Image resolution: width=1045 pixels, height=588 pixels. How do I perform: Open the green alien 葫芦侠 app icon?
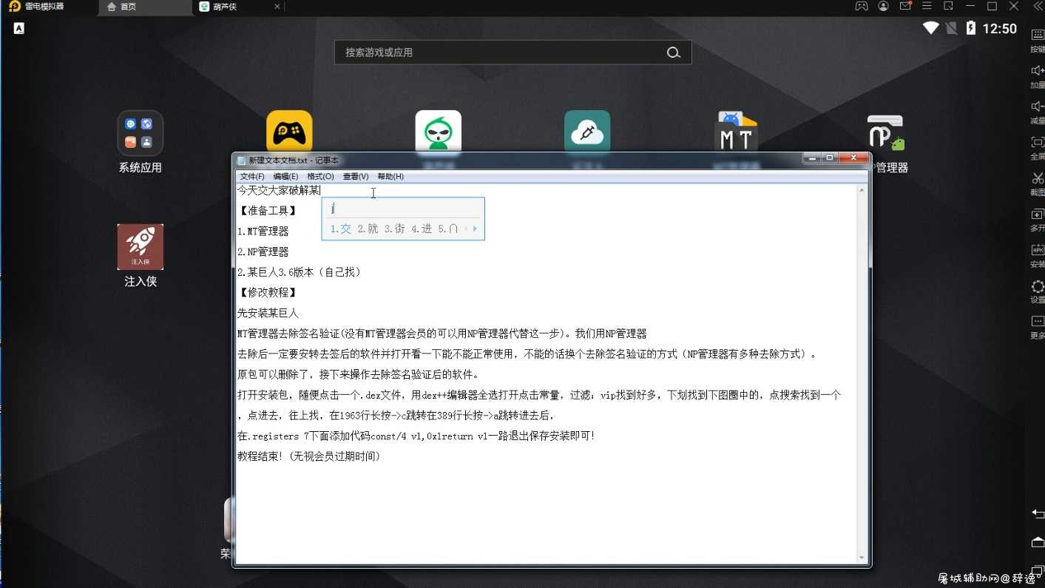pyautogui.click(x=439, y=132)
